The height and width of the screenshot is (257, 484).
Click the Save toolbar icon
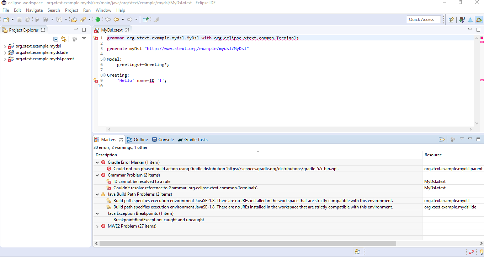pos(20,20)
